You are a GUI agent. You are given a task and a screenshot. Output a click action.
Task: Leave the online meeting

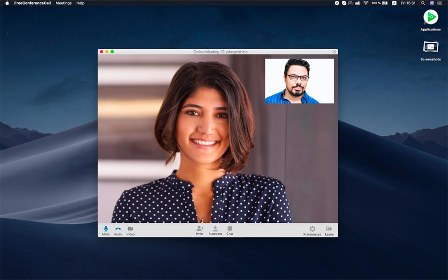pyautogui.click(x=329, y=230)
